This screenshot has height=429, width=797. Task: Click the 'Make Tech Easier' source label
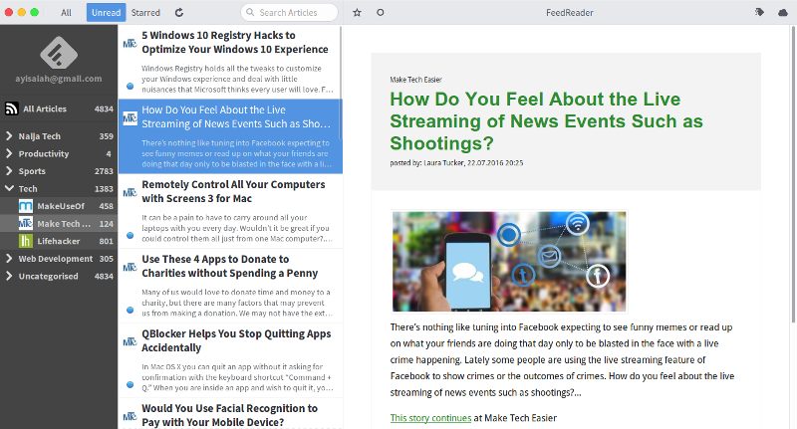pos(415,80)
